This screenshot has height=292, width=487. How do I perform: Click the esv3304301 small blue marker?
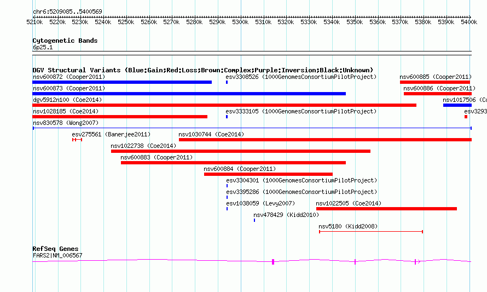tap(227, 186)
